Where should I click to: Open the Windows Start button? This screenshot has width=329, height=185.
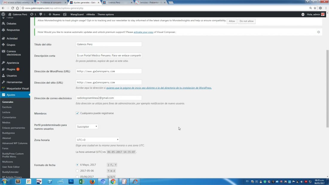point(4,181)
